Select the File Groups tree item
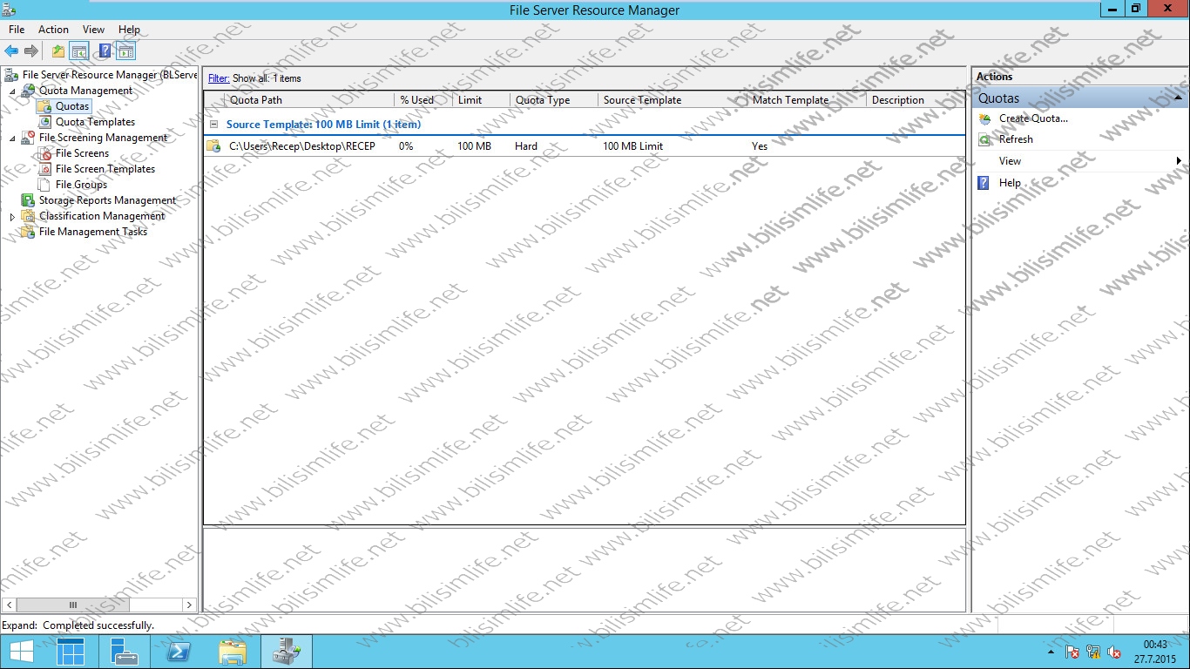Image resolution: width=1190 pixels, height=669 pixels. pyautogui.click(x=81, y=185)
